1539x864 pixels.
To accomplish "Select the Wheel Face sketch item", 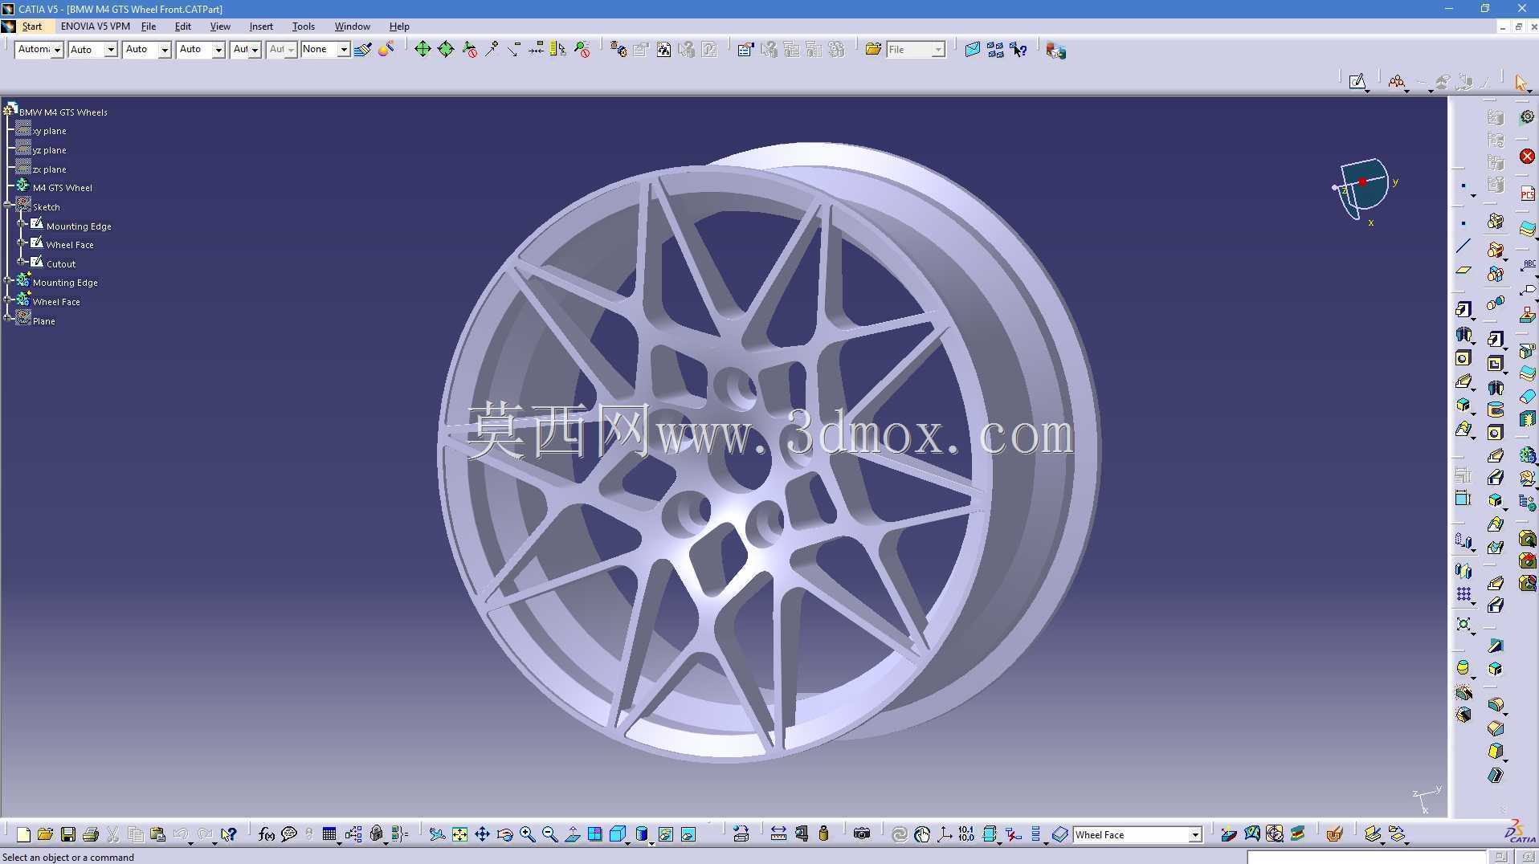I will click(x=70, y=245).
